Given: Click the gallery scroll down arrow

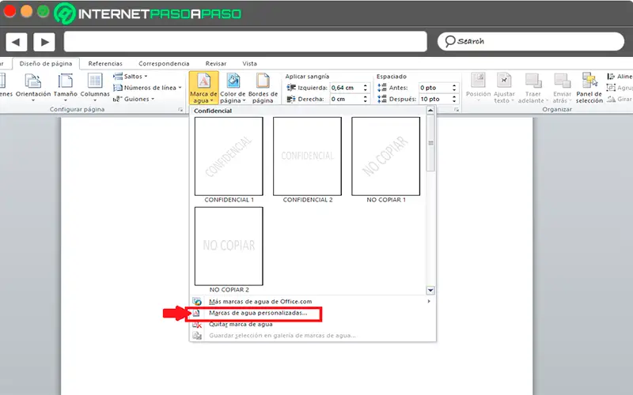Looking at the screenshot, I should (430, 290).
